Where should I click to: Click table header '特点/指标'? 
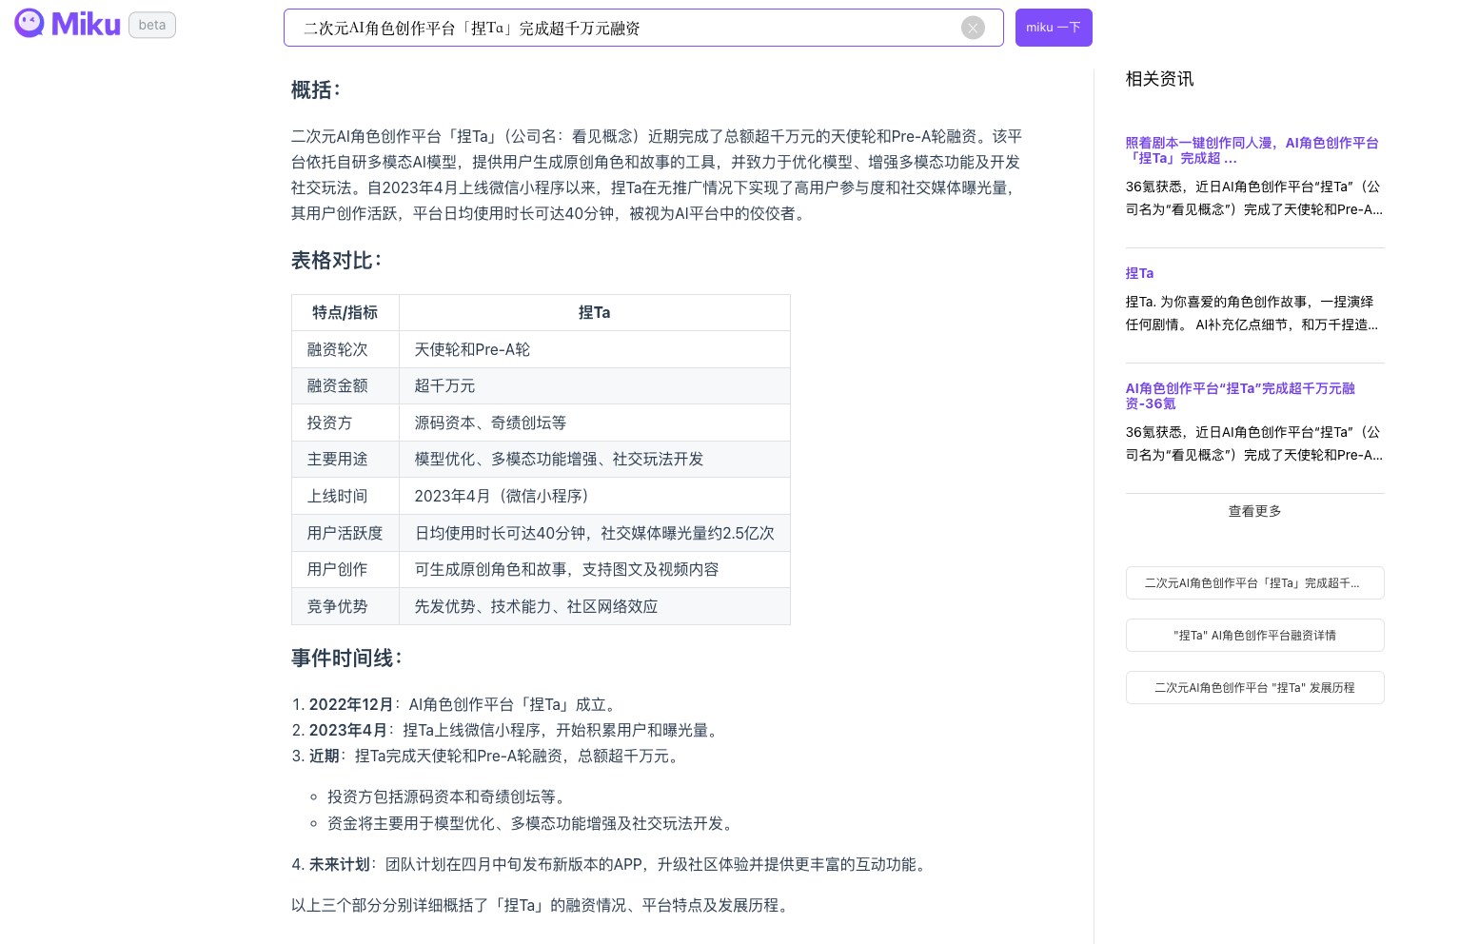click(345, 312)
